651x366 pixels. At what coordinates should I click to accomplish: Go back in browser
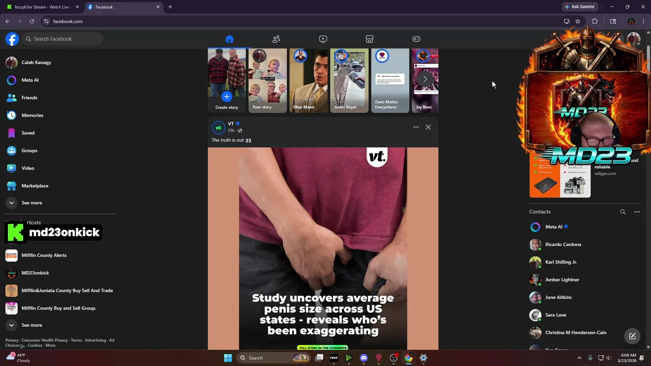pos(7,21)
